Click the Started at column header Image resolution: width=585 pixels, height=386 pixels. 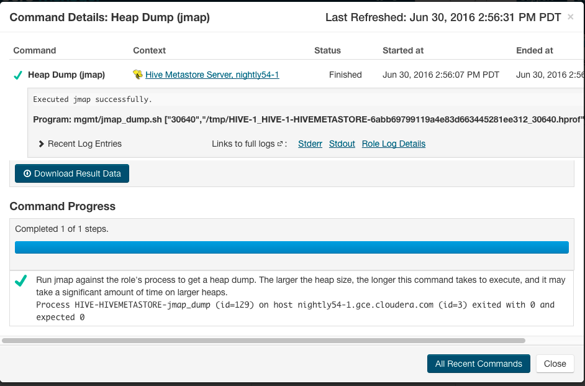point(403,50)
